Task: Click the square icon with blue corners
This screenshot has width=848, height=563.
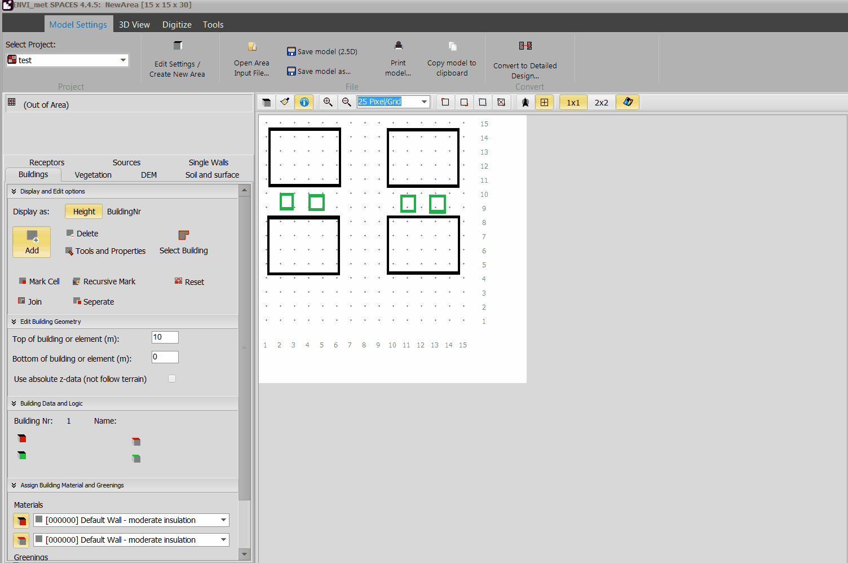Action: tap(483, 102)
